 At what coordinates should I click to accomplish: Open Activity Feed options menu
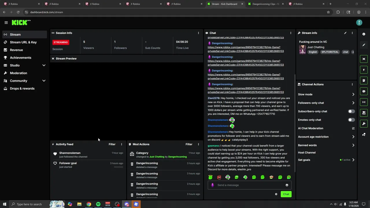pos(121,144)
